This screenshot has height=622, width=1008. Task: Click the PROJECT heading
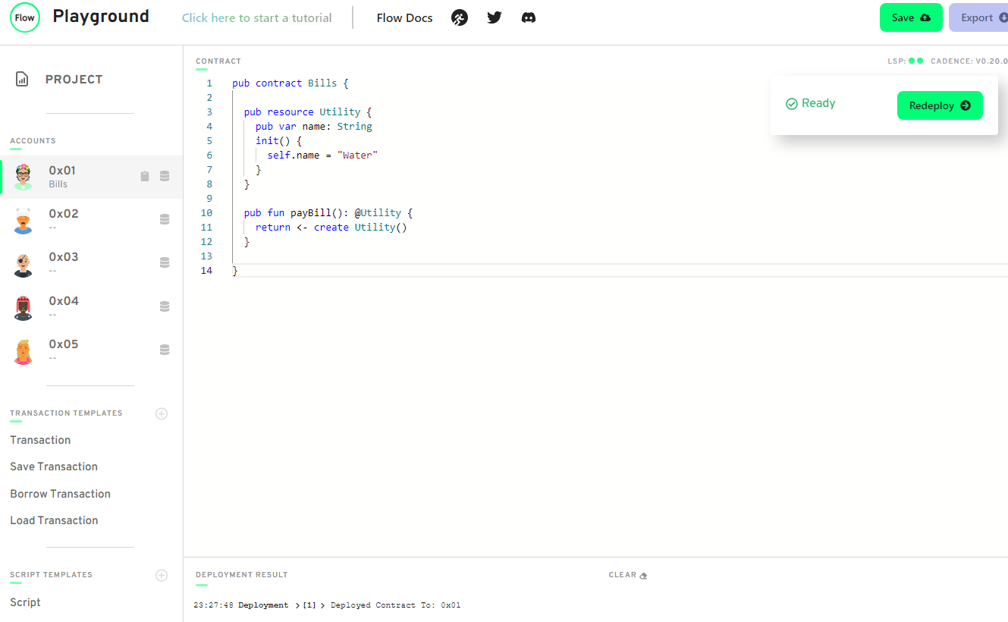pos(74,79)
